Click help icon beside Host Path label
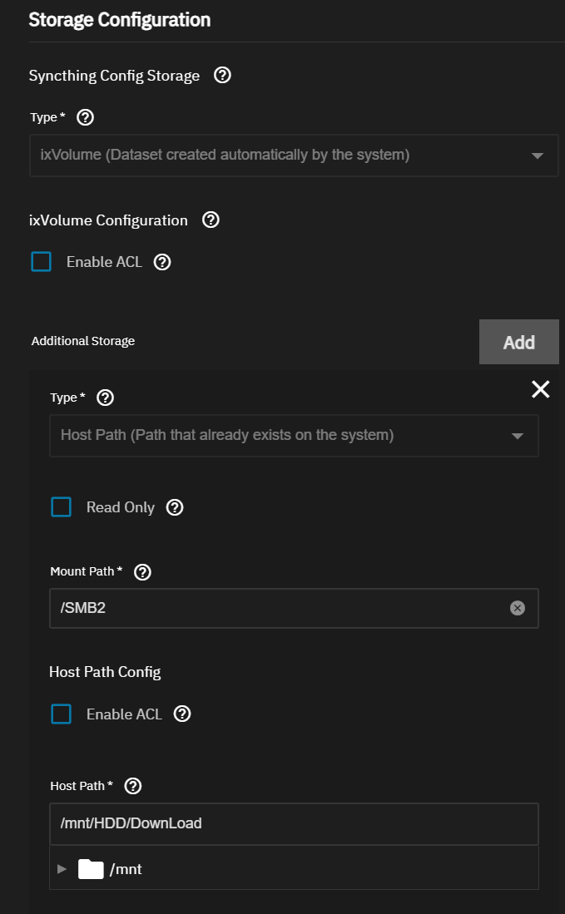The image size is (565, 914). (132, 786)
